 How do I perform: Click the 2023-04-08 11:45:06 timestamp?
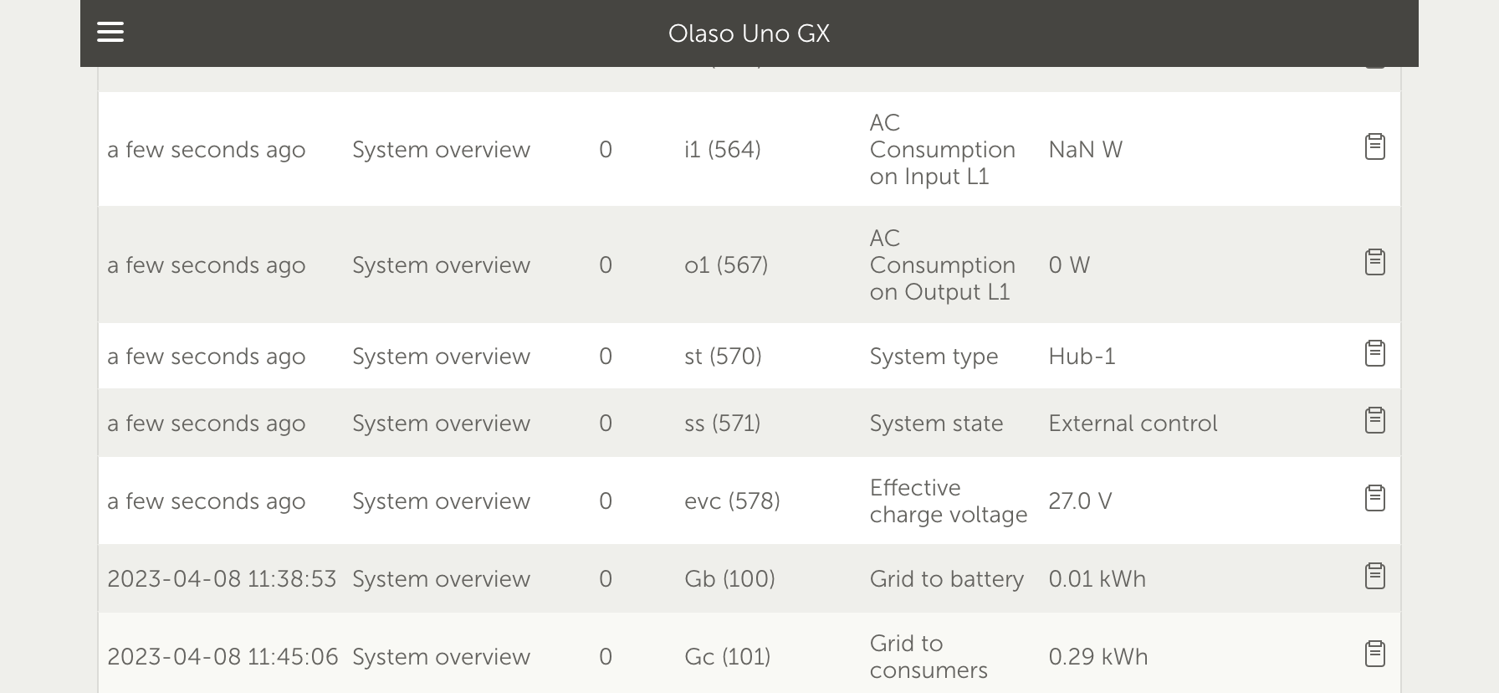pos(223,657)
